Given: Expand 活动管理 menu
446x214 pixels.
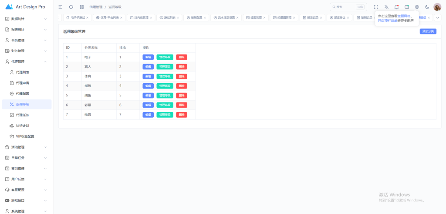Looking at the screenshot, I should (x=27, y=147).
